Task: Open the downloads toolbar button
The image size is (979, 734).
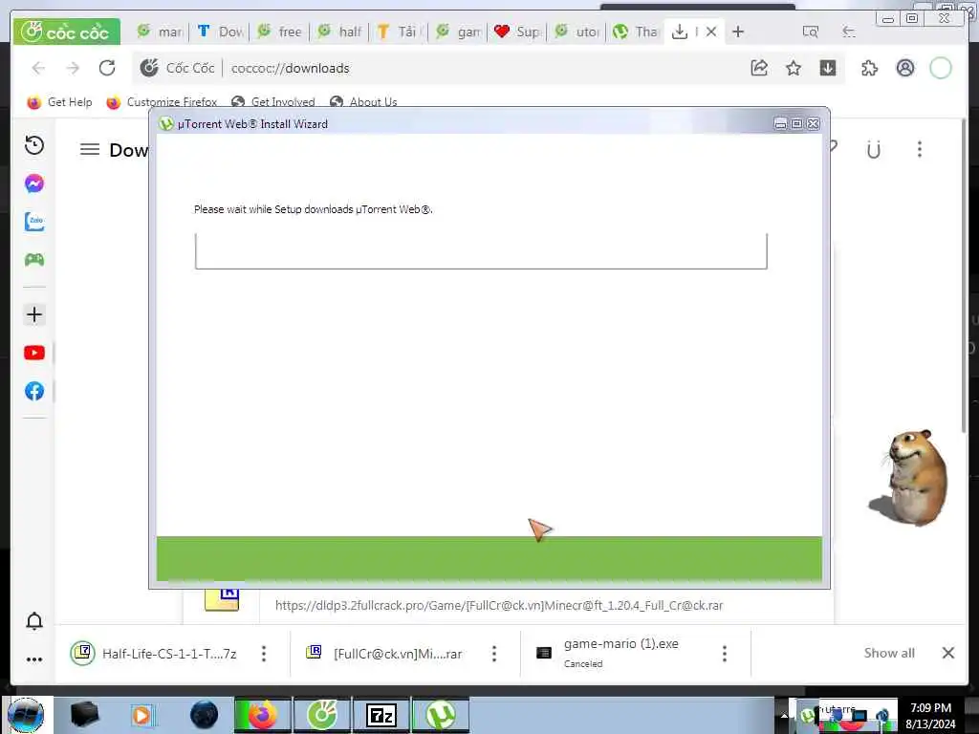Action: point(828,68)
